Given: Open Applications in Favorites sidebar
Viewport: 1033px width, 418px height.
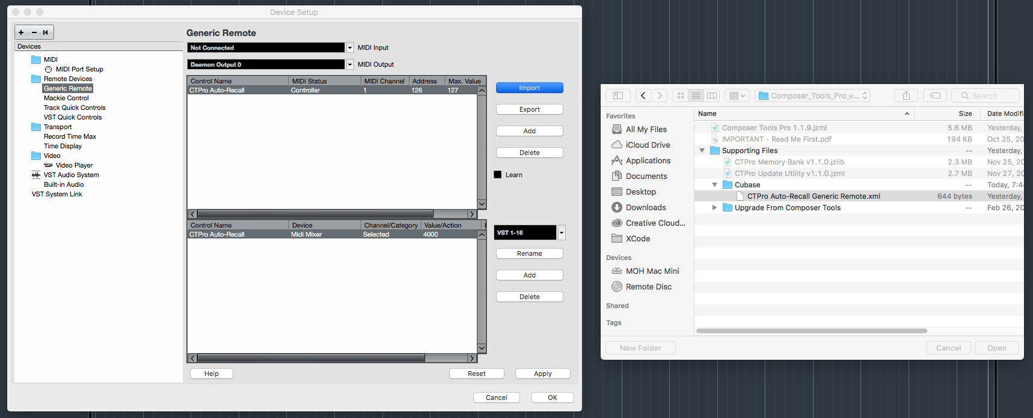Looking at the screenshot, I should click(648, 160).
